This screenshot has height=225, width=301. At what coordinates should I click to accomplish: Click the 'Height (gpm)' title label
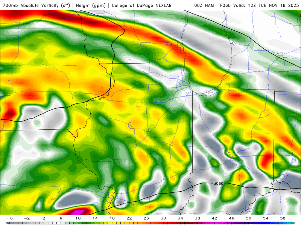(x=91, y=6)
